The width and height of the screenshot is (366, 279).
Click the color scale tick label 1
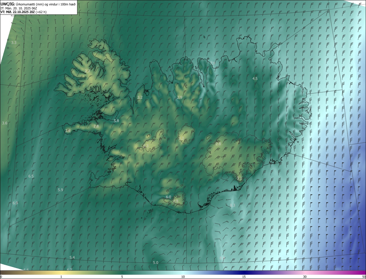point(61,277)
